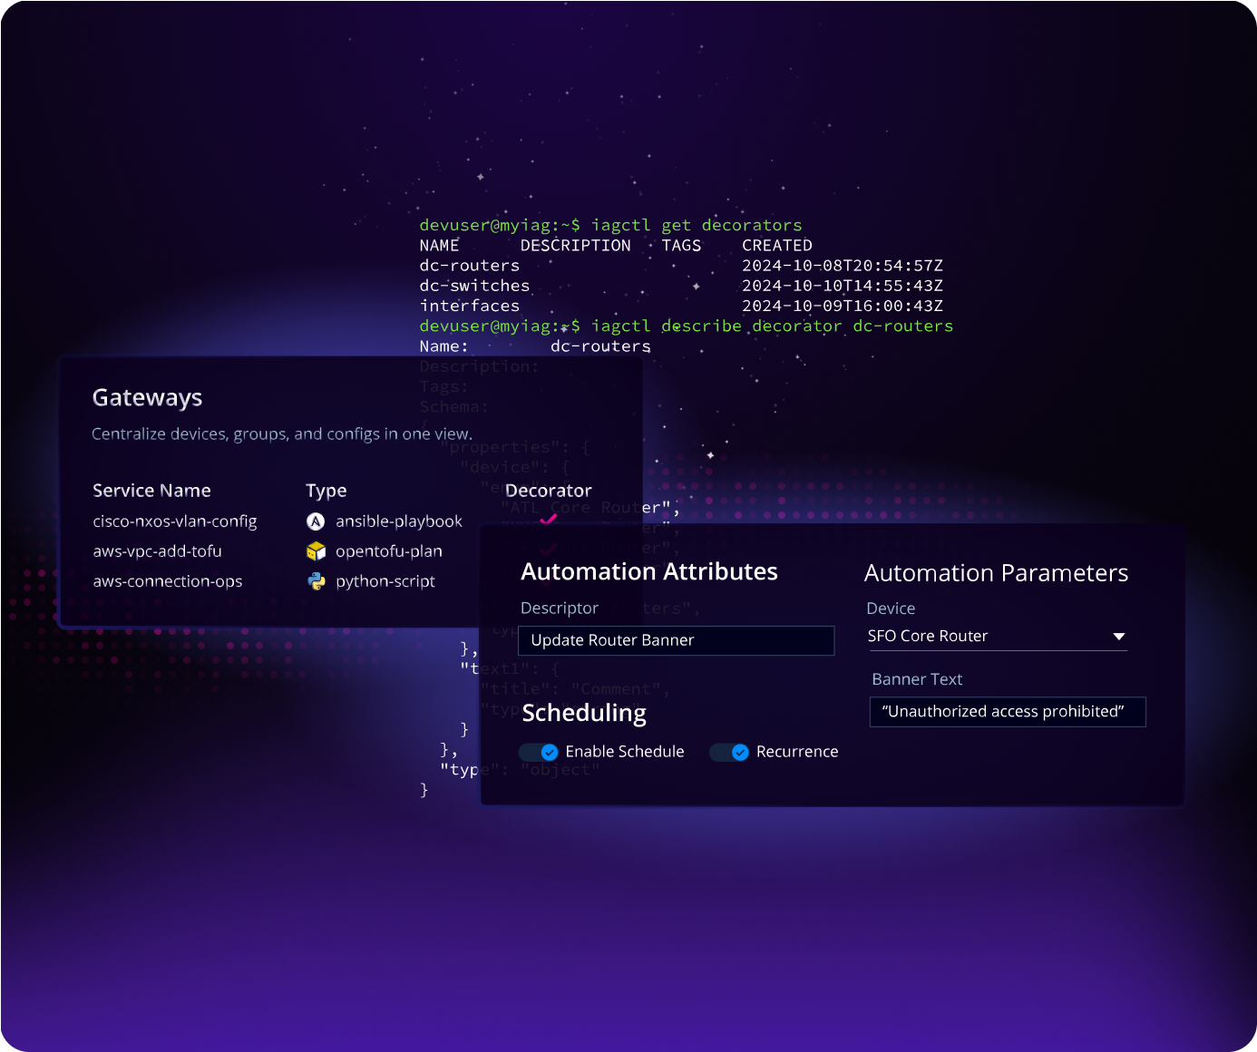The image size is (1257, 1052).
Task: Click the Descriptor field with Update Router Banner
Action: [x=676, y=640]
